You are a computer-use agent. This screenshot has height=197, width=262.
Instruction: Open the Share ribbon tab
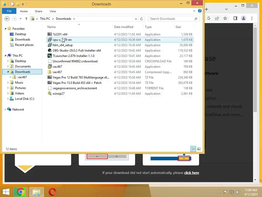click(38, 11)
